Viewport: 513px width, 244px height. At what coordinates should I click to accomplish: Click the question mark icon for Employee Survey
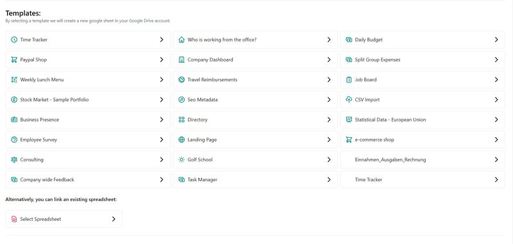point(14,140)
